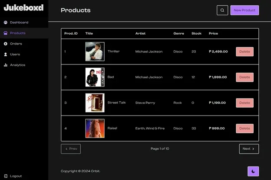Click the title text 'Bad'
This screenshot has width=271, height=180.
point(111,77)
